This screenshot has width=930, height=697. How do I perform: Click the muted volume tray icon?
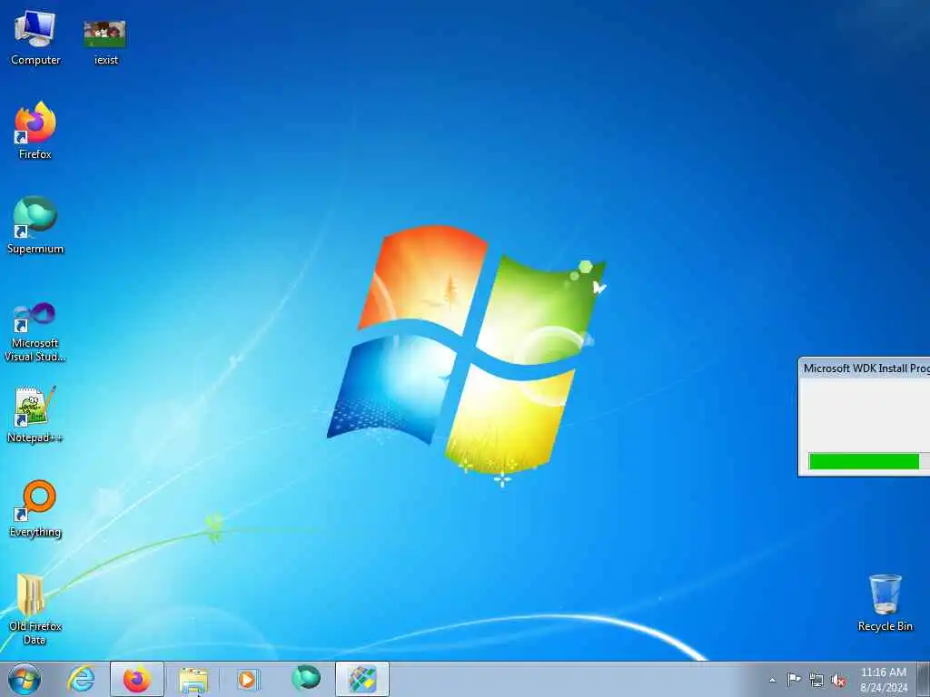[x=838, y=681]
